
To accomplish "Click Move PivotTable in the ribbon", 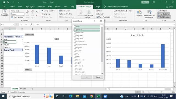I will (x=103, y=17).
